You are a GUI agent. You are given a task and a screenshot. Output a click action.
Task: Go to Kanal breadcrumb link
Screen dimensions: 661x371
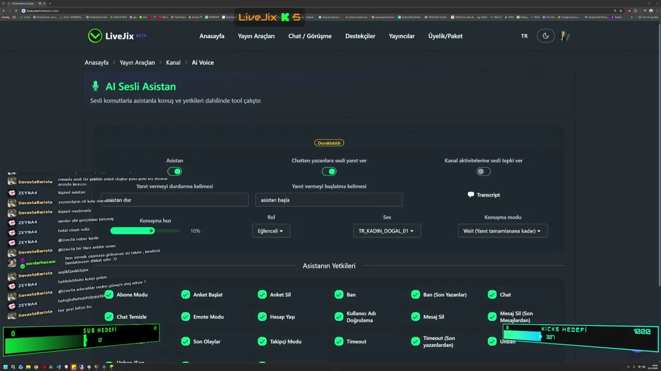coord(173,62)
